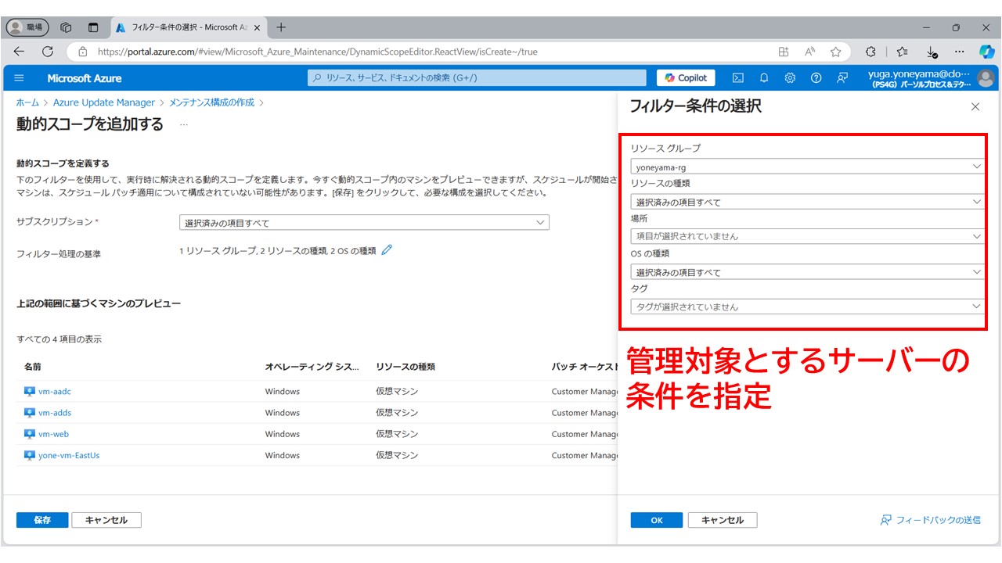The image size is (1002, 563).
Task: Edit filter criteria using the pencil icon
Action: tap(386, 250)
